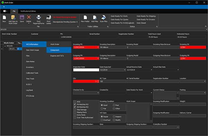Open Date Ready For Work dropdown
Viewport: 208px width, 136px height.
tap(151, 93)
